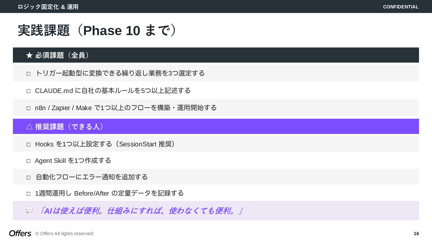The image size is (432, 243).
Task: Check the エラー通知 automation flow box
Action: [x=28, y=178]
